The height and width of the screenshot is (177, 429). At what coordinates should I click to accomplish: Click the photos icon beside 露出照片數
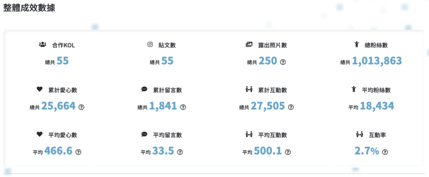(249, 44)
